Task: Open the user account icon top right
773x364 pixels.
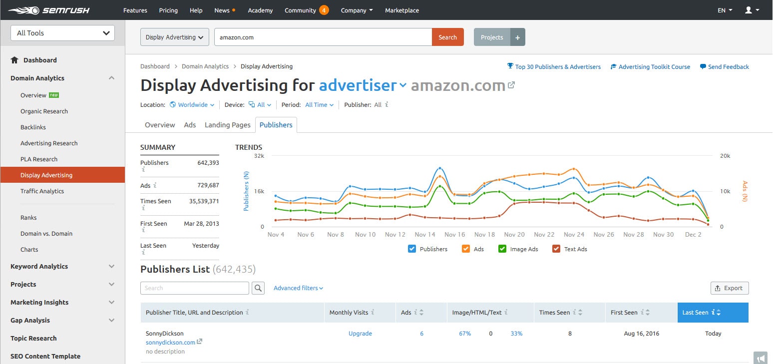Action: tap(749, 10)
